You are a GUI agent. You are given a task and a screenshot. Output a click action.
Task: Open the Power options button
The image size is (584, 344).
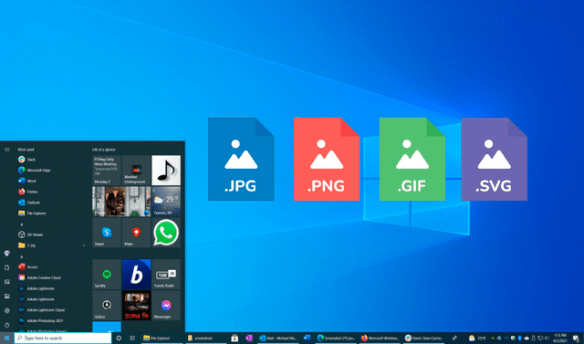pos(7,325)
